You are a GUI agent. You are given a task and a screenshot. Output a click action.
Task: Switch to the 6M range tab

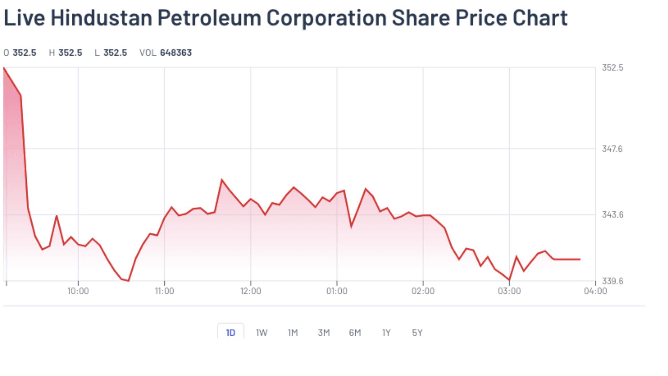[x=355, y=333]
